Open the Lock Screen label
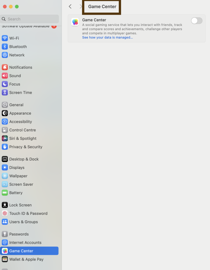The height and width of the screenshot is (270, 210). [x=21, y=205]
